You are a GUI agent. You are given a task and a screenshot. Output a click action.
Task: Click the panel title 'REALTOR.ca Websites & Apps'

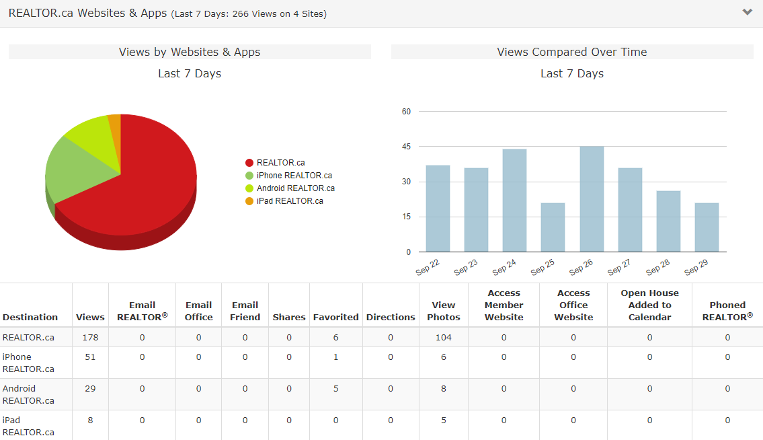tap(87, 13)
